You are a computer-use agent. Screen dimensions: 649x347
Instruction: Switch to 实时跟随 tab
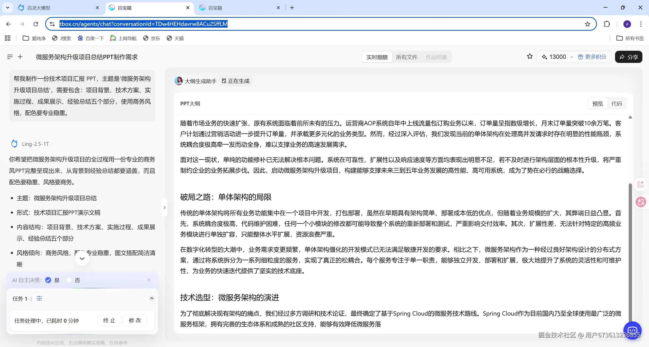click(377, 57)
